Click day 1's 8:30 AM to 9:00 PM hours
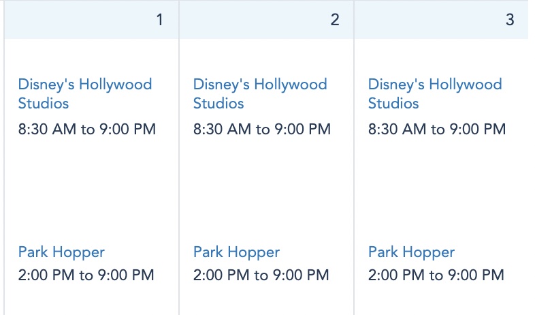 coord(86,129)
